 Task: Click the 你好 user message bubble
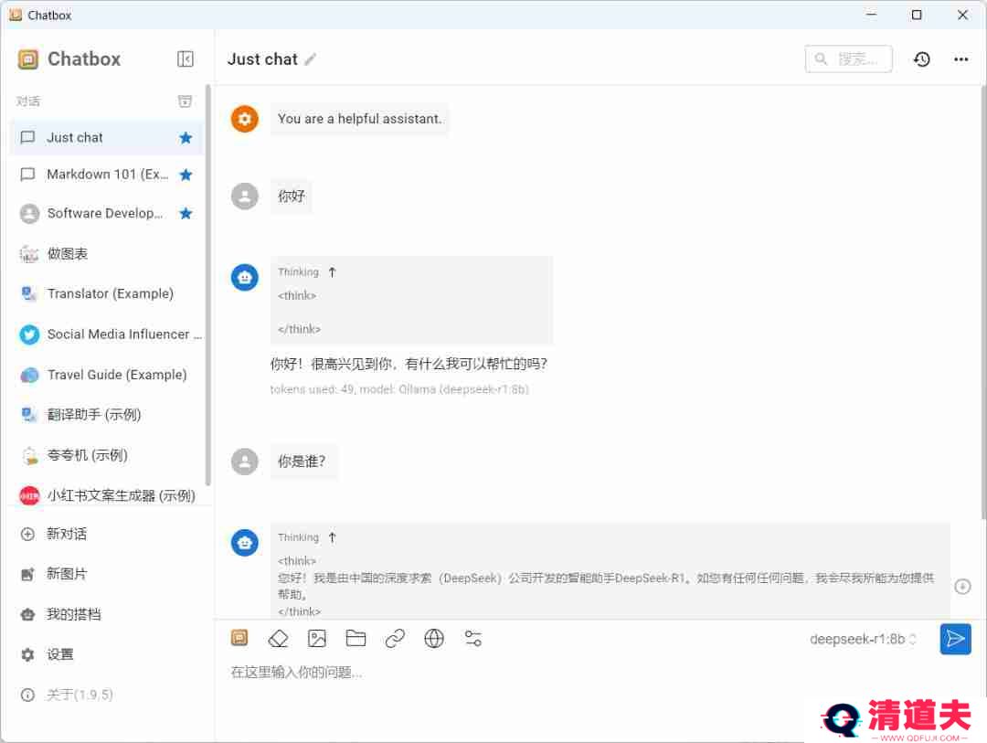pyautogui.click(x=292, y=196)
